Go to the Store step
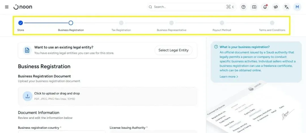Image resolution: width=306 pixels, height=133 pixels. (21, 26)
